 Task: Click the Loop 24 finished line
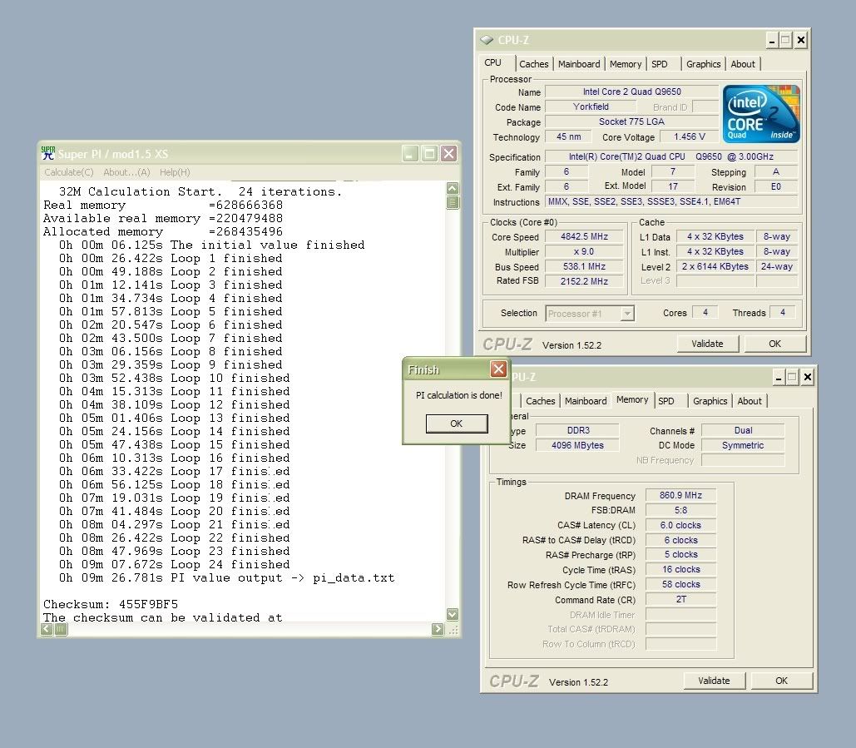175,565
